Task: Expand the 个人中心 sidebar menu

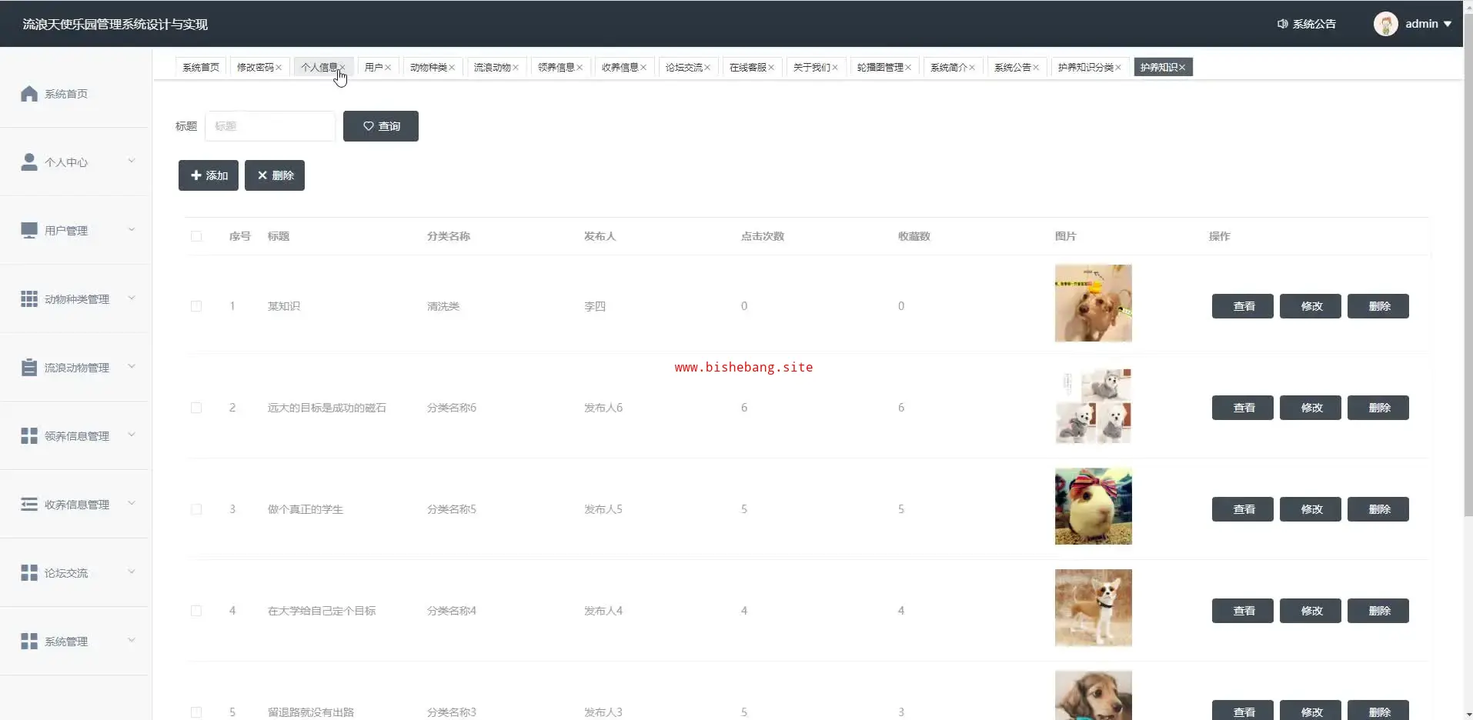Action: click(x=132, y=161)
